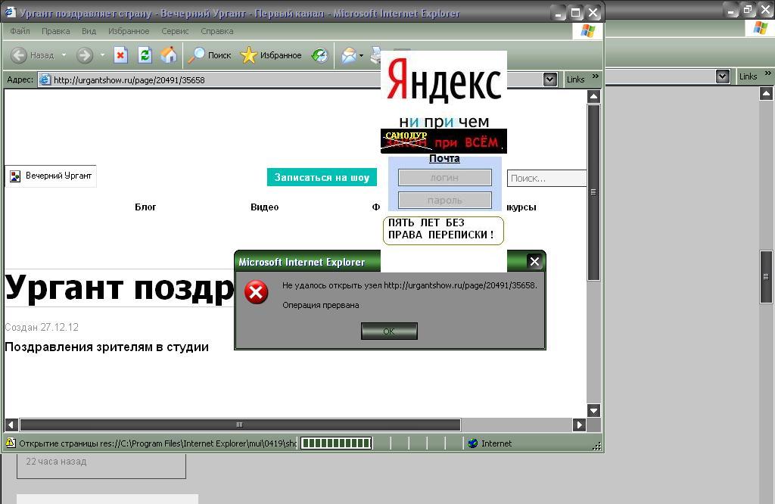
Task: Open the Сервис menu
Action: (175, 31)
